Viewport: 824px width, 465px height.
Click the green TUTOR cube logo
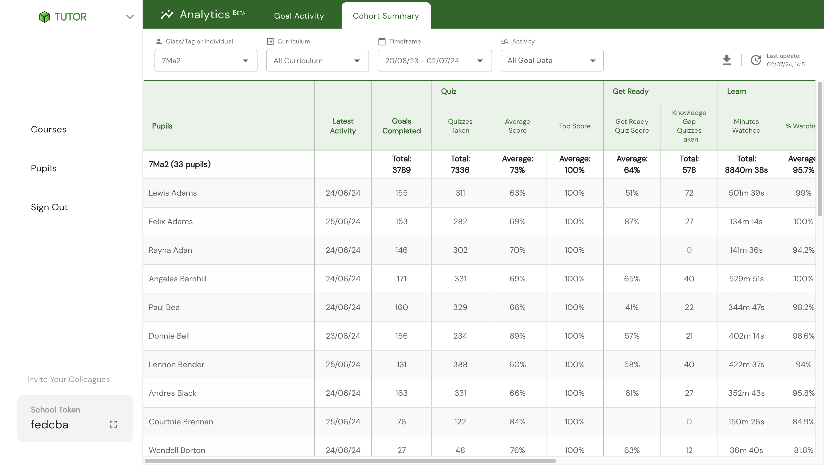[44, 17]
